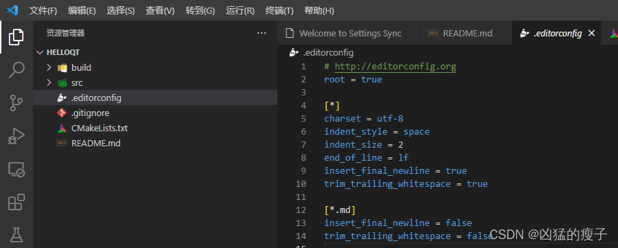Click the '[*.md]' section header

[x=340, y=210]
